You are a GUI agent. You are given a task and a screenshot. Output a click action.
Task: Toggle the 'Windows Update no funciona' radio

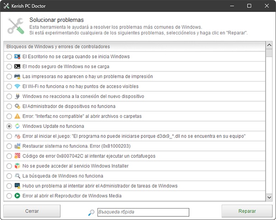pyautogui.click(x=9, y=126)
